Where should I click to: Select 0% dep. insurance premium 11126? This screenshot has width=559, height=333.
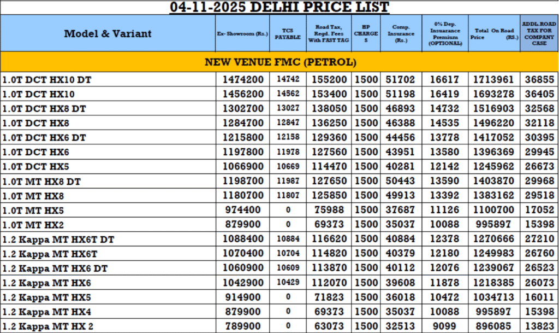pos(444,211)
